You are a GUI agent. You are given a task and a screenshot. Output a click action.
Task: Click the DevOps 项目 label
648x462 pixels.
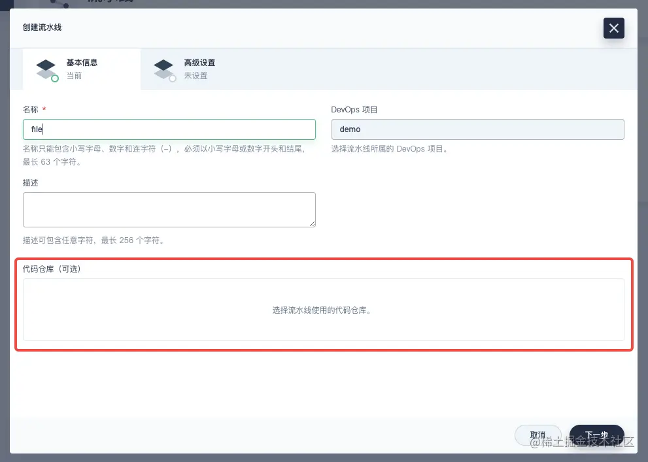coord(354,109)
